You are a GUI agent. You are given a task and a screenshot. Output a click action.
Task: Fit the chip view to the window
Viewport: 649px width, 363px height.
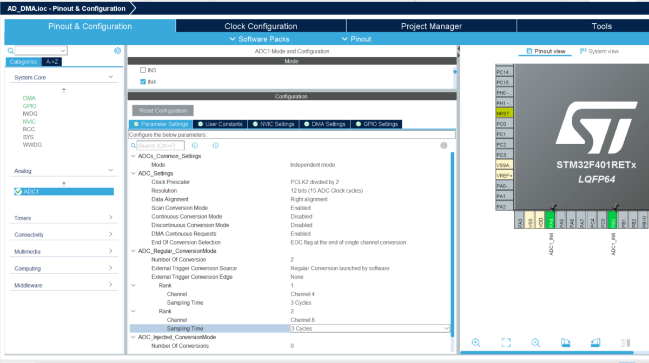tap(506, 342)
